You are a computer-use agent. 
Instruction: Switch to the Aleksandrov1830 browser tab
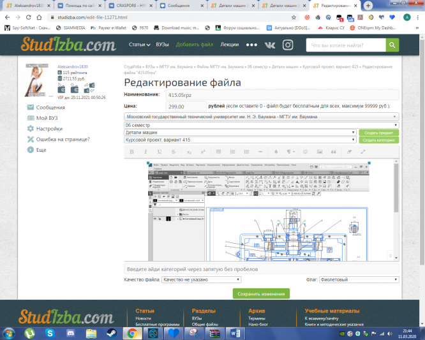[x=29, y=6]
